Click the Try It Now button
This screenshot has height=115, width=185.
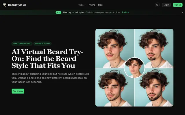coord(18,91)
